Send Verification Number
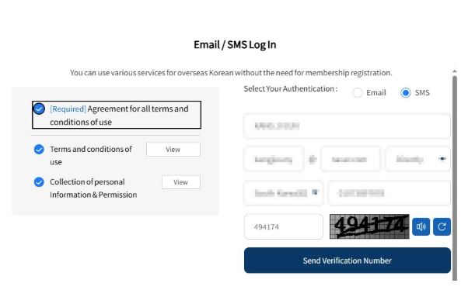468x290 pixels. coord(348,261)
